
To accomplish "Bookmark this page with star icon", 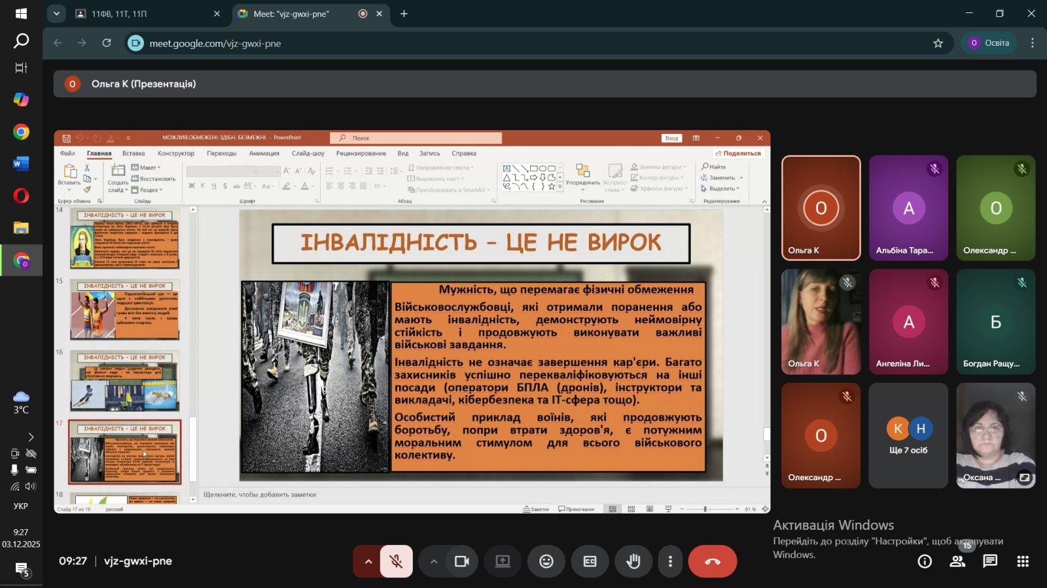I will (x=938, y=43).
